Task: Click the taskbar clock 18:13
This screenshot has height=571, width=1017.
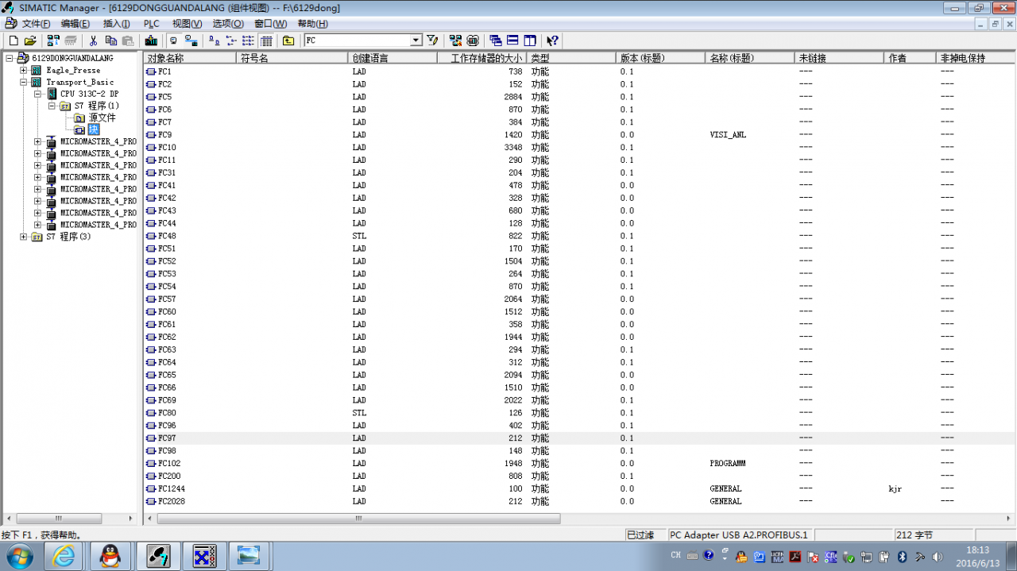Action: point(978,550)
